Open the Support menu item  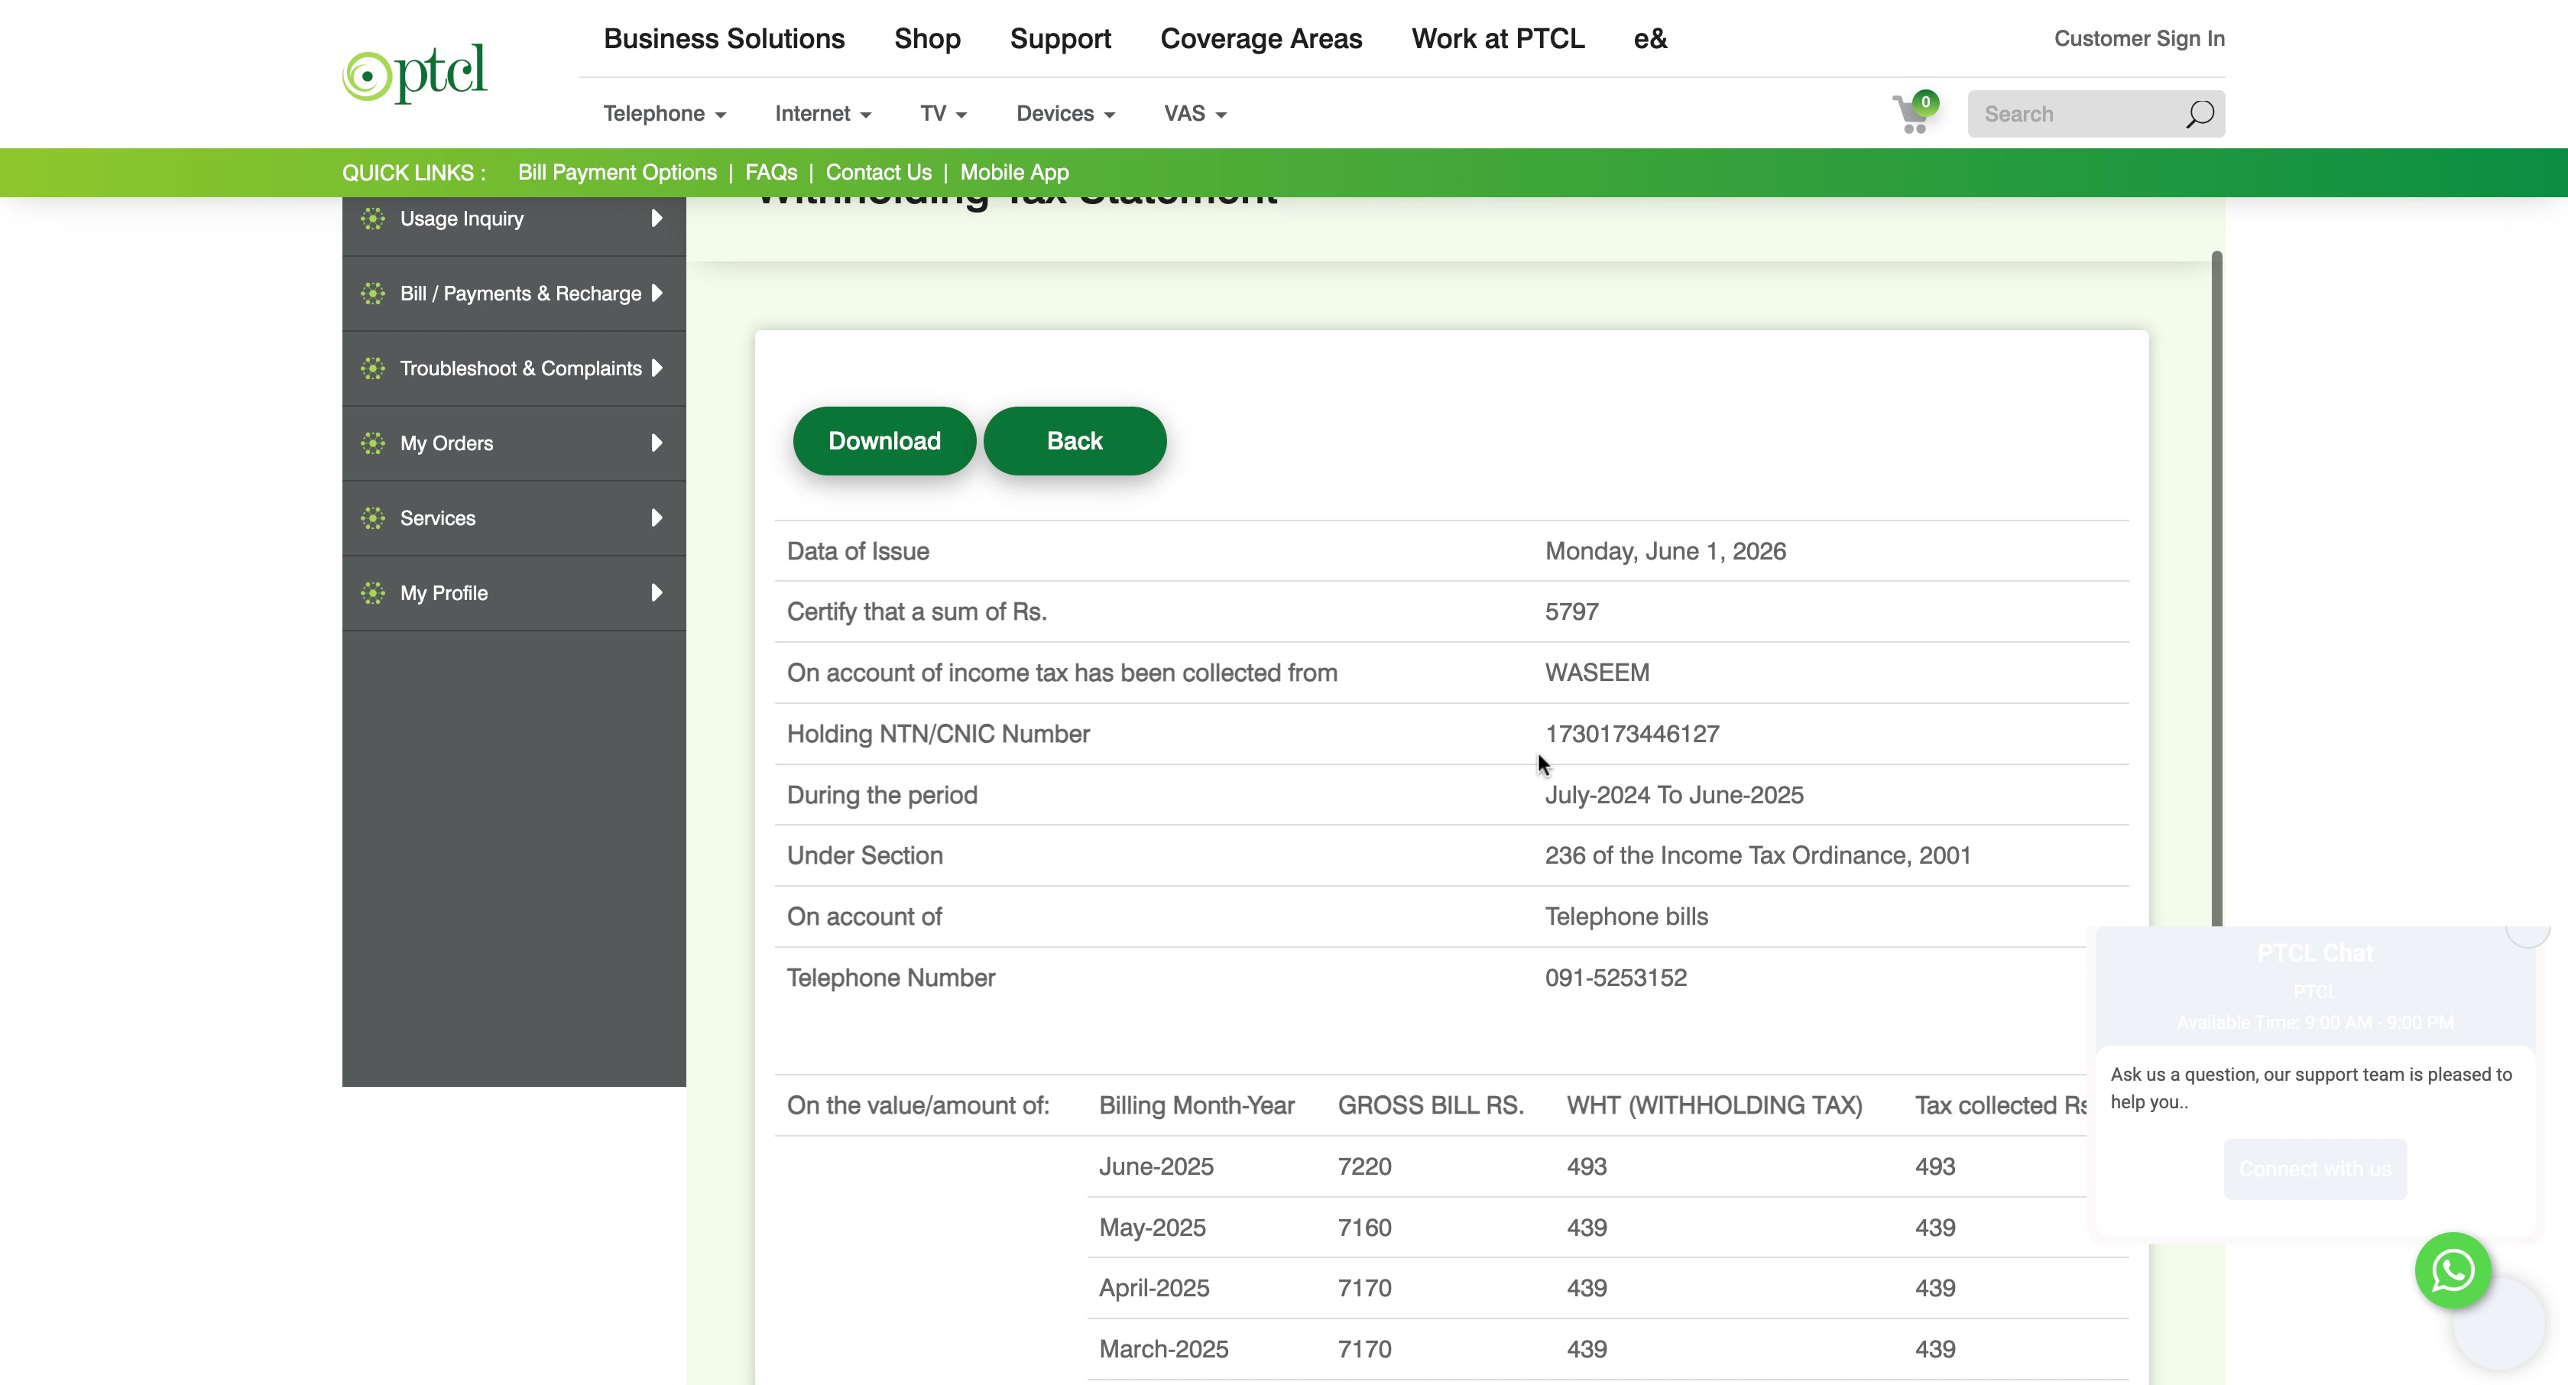point(1060,39)
